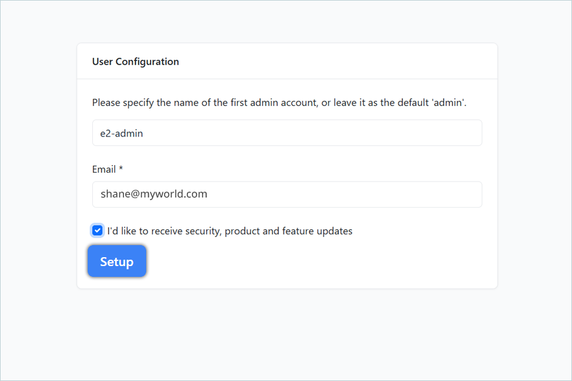Focus the Email input field
The height and width of the screenshot is (381, 572).
(x=286, y=194)
